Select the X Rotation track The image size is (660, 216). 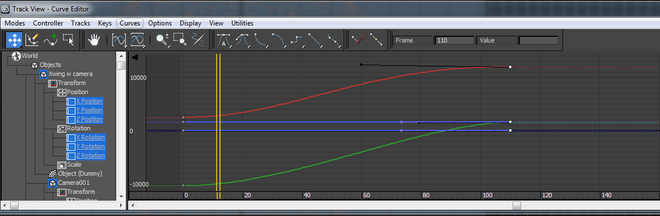point(90,137)
